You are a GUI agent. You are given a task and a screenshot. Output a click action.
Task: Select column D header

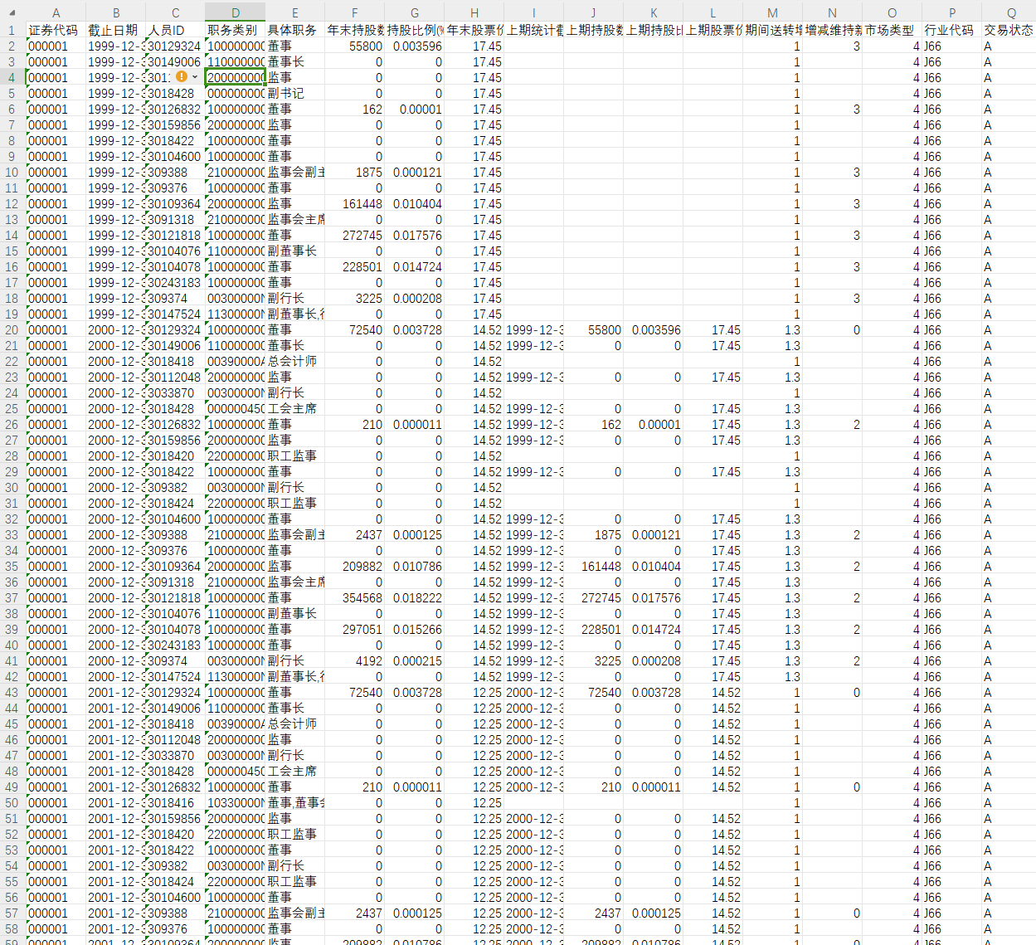click(236, 12)
